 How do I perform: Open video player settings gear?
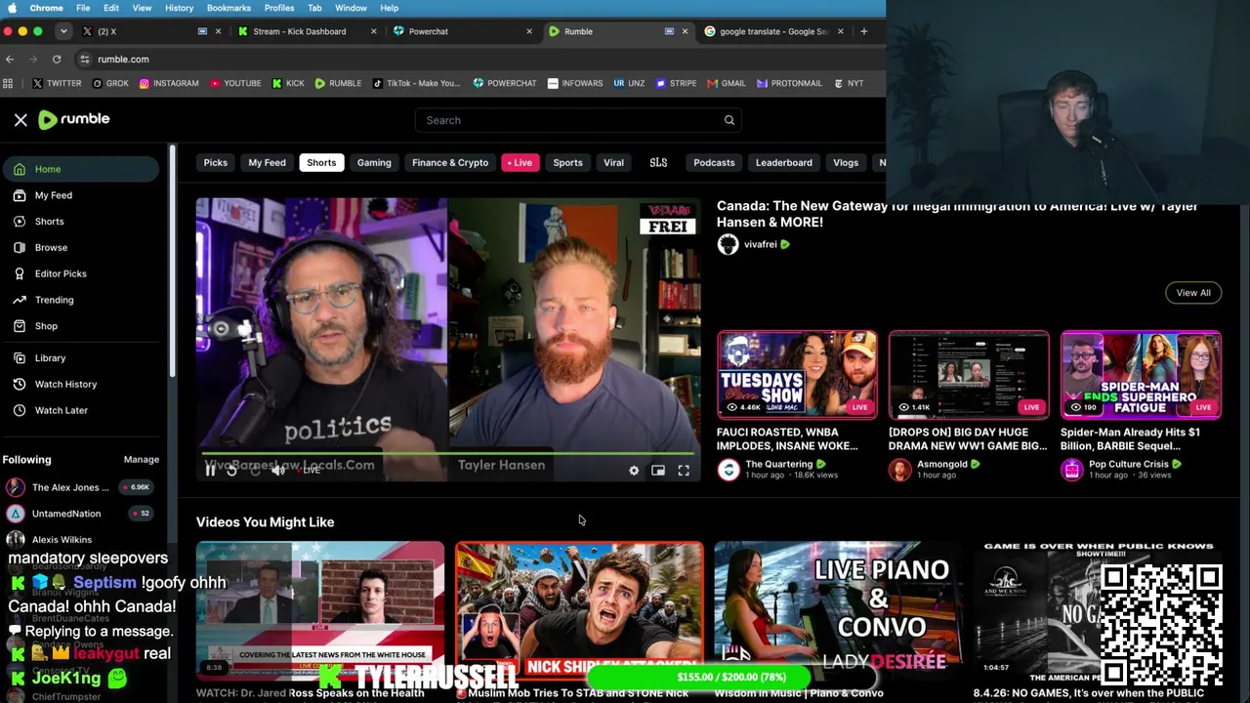[x=634, y=471]
